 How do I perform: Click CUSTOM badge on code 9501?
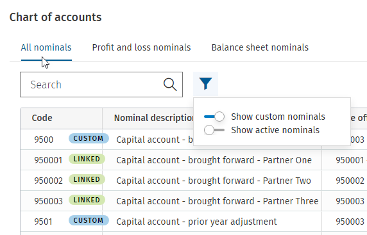[x=89, y=220]
